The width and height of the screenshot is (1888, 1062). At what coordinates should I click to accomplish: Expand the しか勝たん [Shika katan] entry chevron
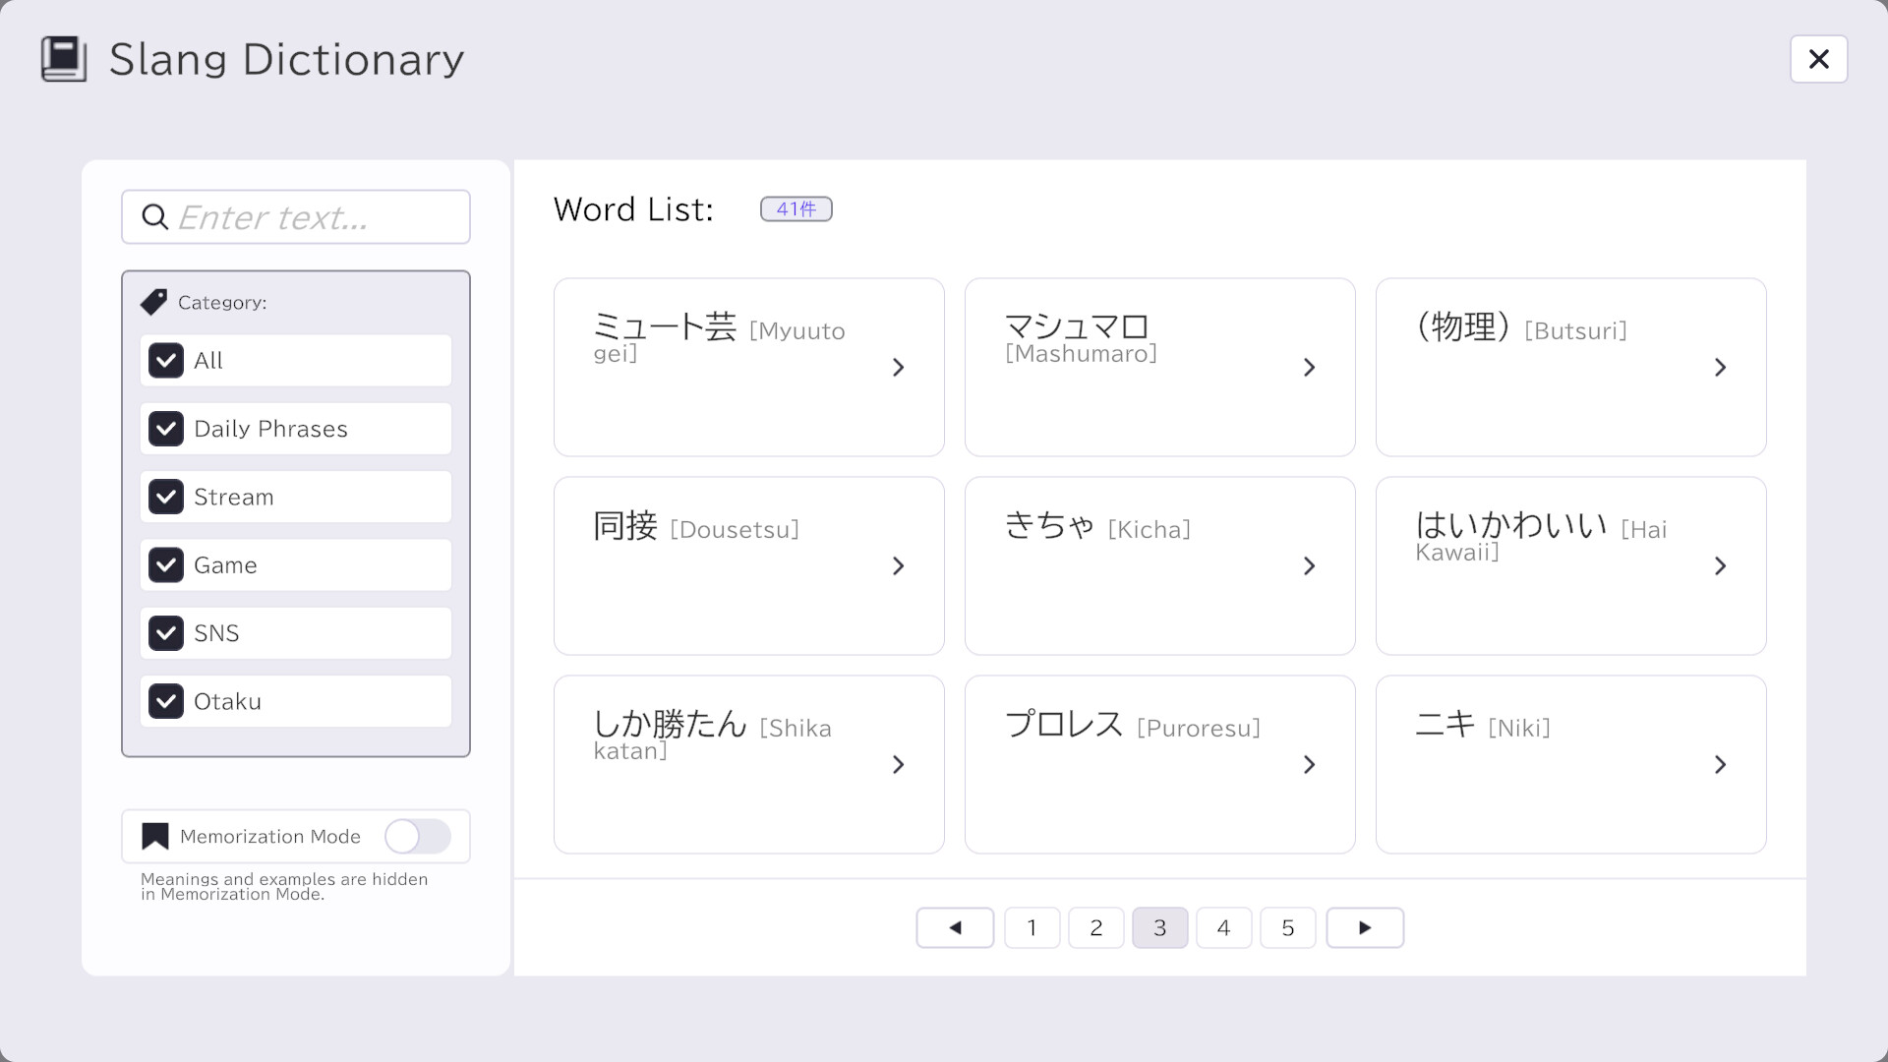click(x=898, y=765)
